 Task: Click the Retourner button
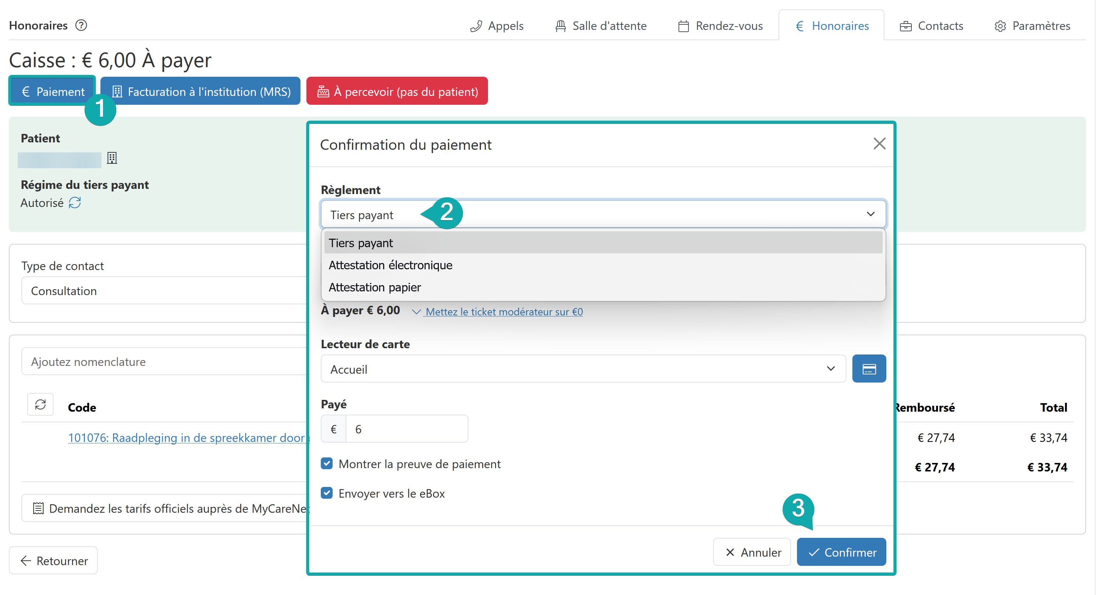pos(53,561)
